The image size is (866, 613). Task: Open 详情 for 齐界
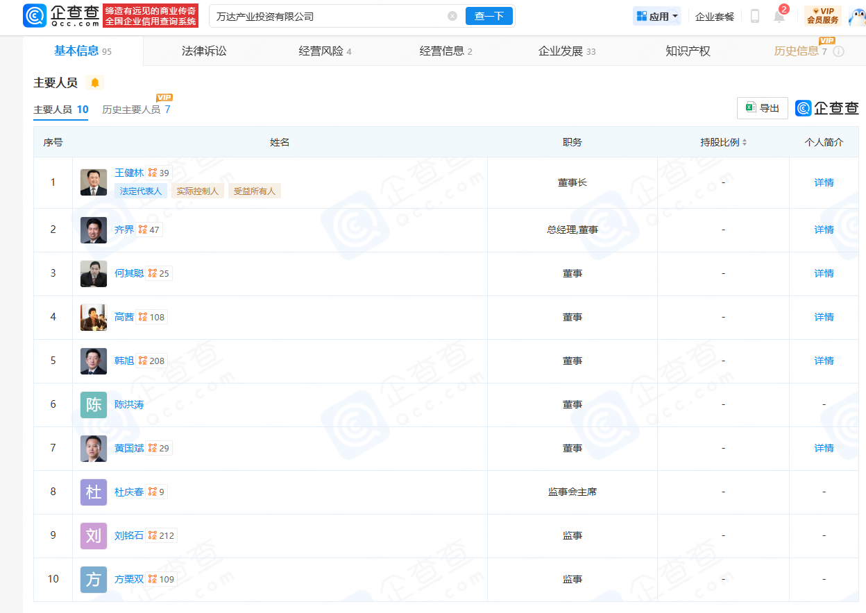(824, 230)
